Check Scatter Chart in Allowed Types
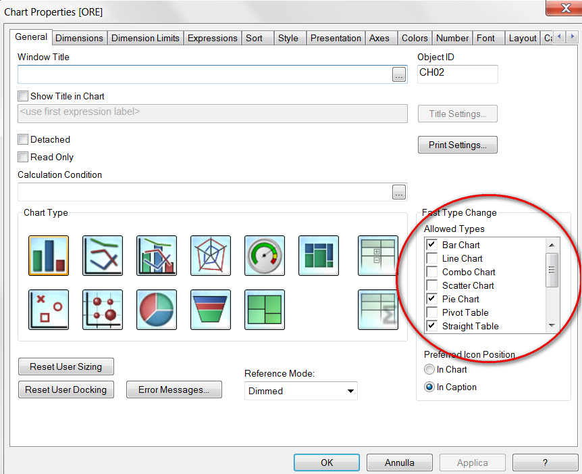 coord(431,285)
